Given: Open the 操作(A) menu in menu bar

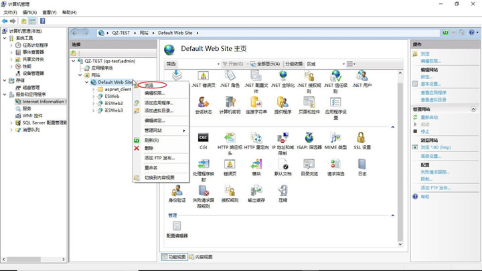Looking at the screenshot, I should pyautogui.click(x=29, y=12).
